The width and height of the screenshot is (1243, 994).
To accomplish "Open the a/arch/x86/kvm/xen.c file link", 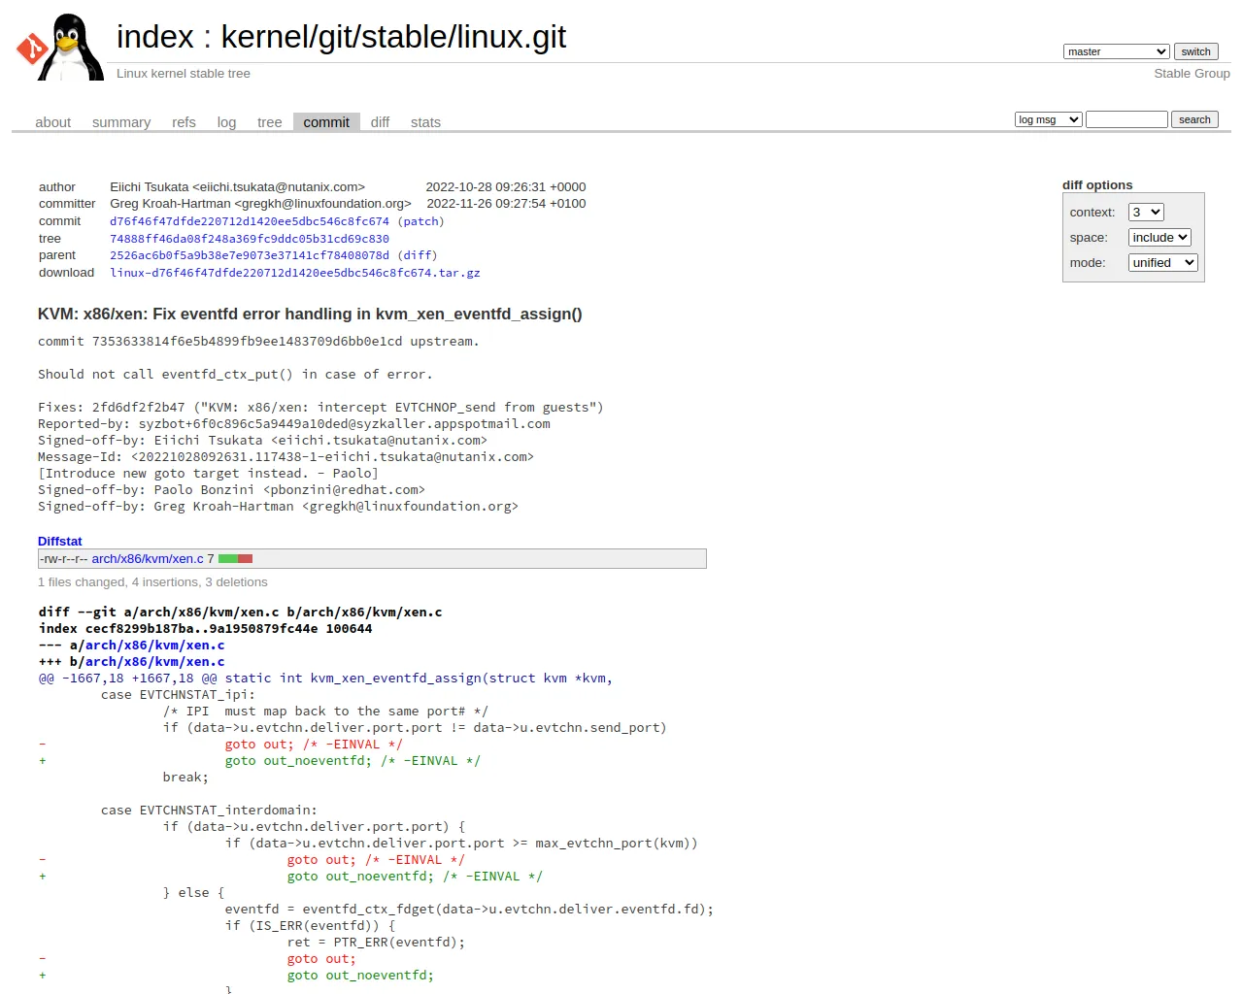I will [154, 646].
